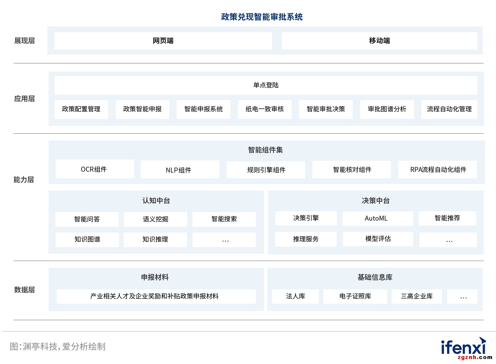Select the 网页端 box
Viewport: 496px width, 364px height.
[163, 41]
